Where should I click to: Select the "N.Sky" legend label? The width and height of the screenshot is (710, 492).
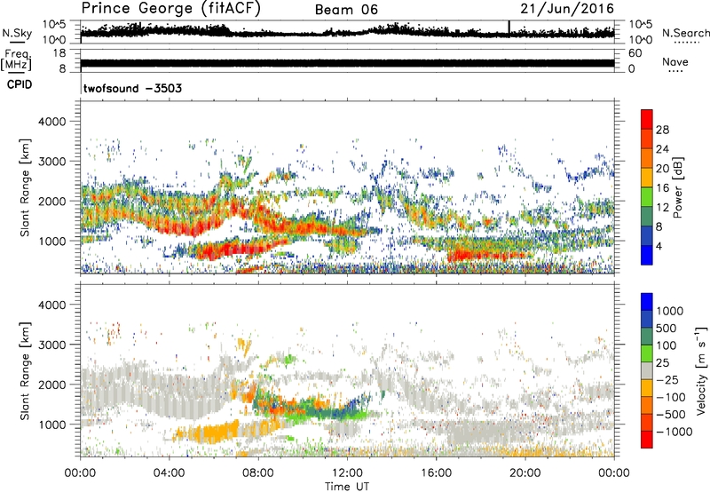coord(17,33)
